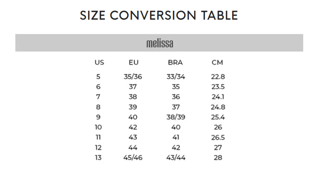Select the EU column header
The height and width of the screenshot is (174, 322).
pyautogui.click(x=134, y=62)
